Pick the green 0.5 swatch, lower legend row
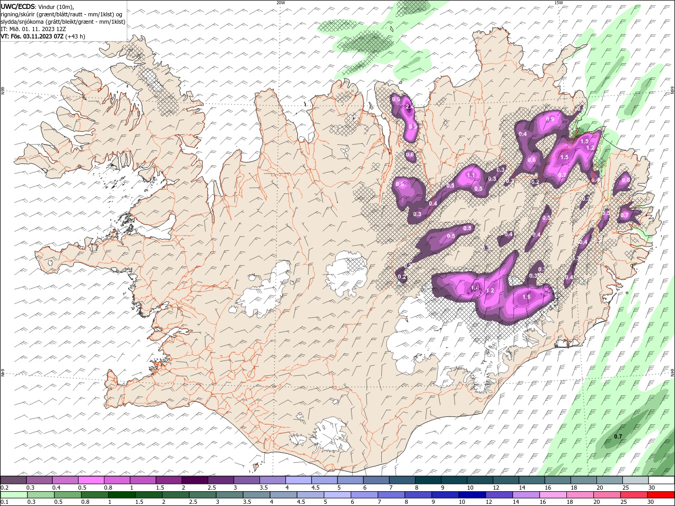Screen dimensions: 675x506 pos(67,495)
